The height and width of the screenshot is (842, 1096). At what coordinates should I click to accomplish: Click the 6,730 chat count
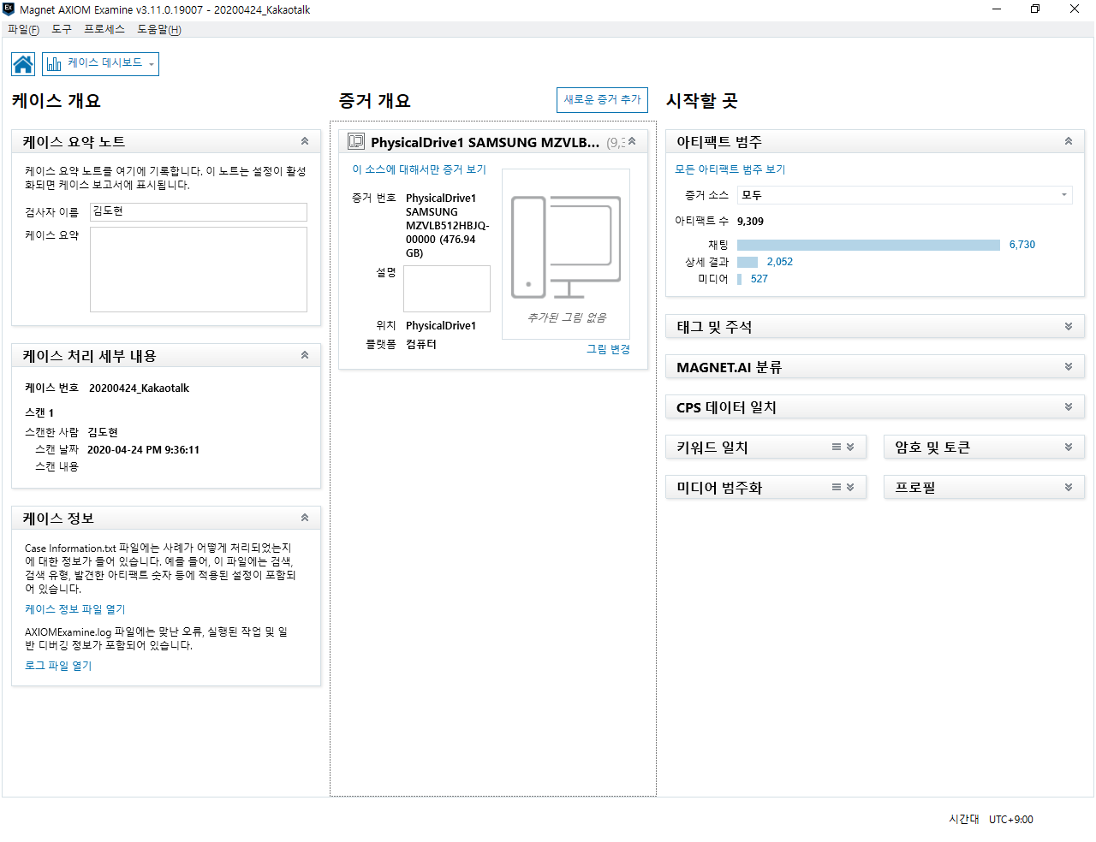1022,245
